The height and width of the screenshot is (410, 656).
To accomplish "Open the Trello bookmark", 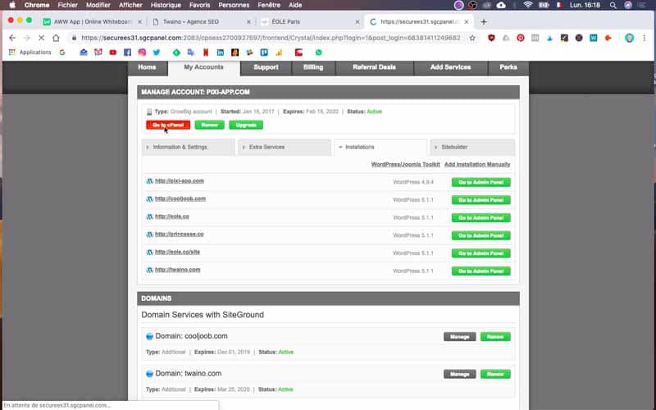I will [264, 52].
